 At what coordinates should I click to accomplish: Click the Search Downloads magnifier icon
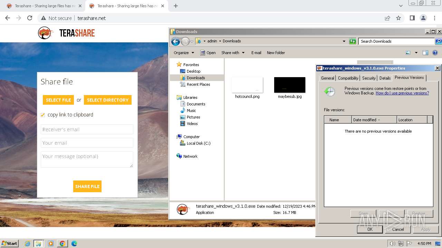click(438, 41)
